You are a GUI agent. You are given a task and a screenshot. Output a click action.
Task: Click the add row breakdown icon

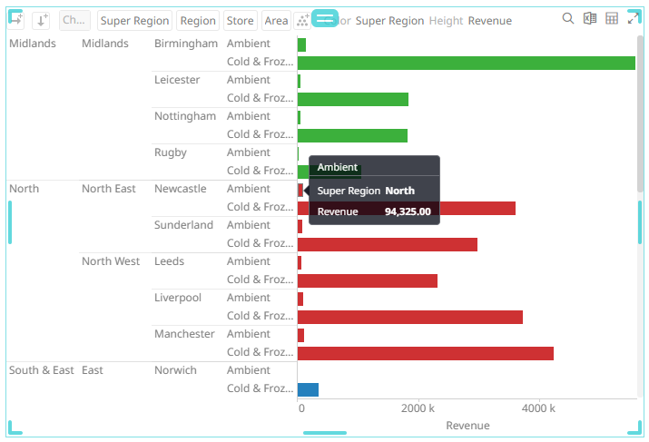pos(42,20)
